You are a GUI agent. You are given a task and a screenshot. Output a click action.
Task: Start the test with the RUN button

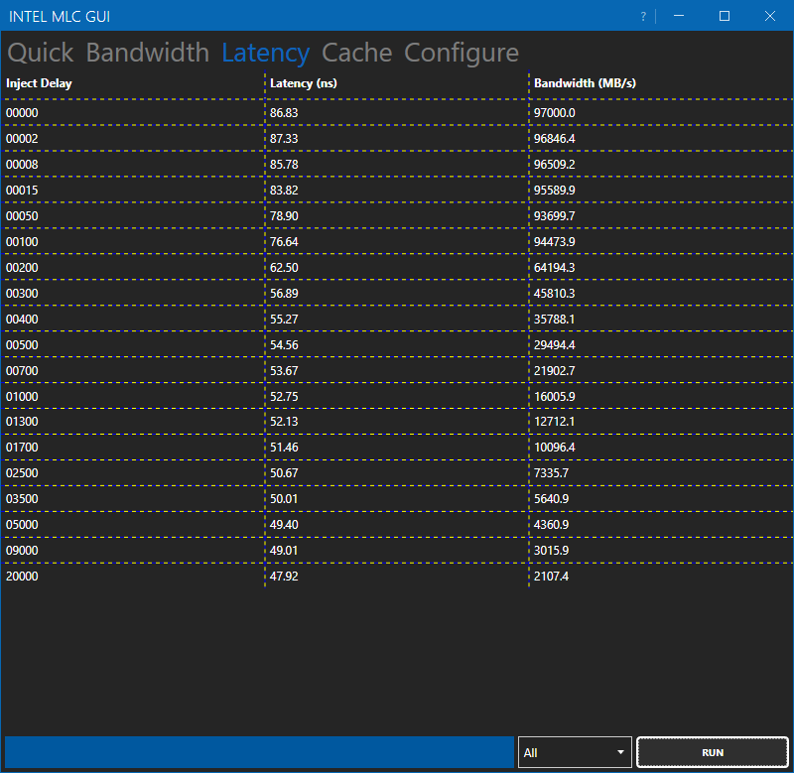click(712, 752)
